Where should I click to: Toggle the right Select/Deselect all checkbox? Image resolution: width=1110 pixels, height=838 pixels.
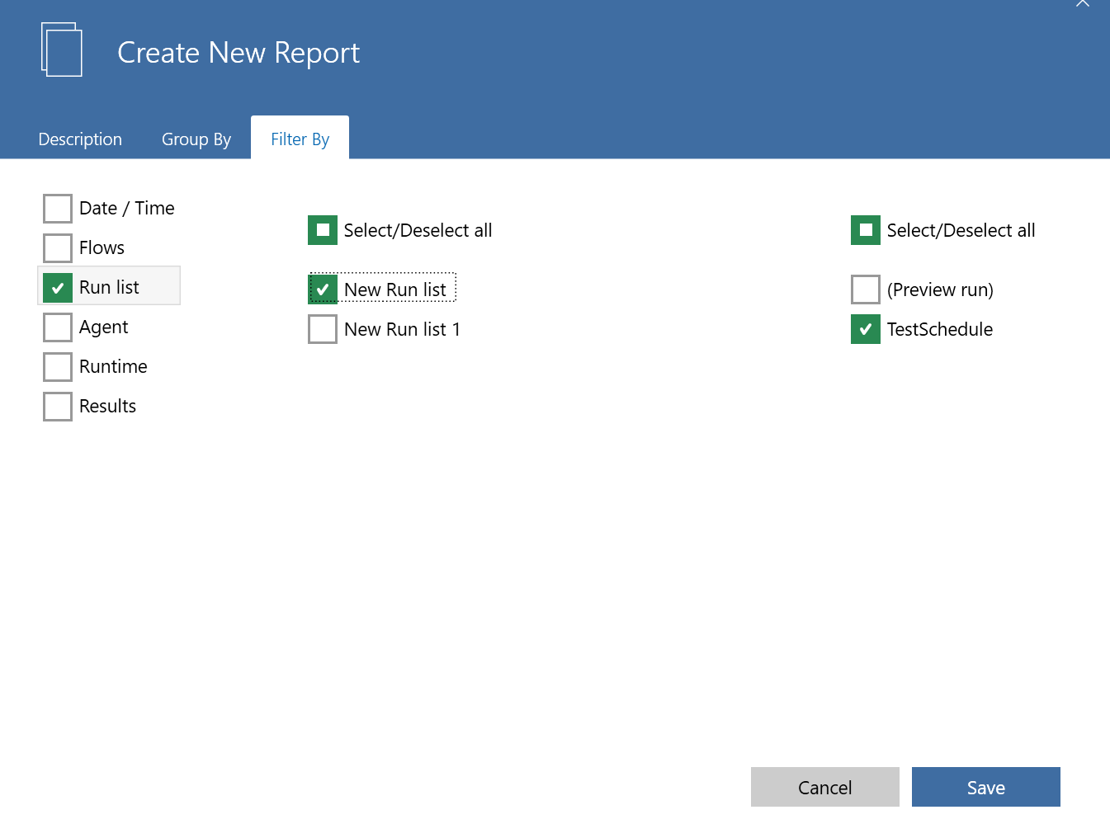pyautogui.click(x=865, y=230)
